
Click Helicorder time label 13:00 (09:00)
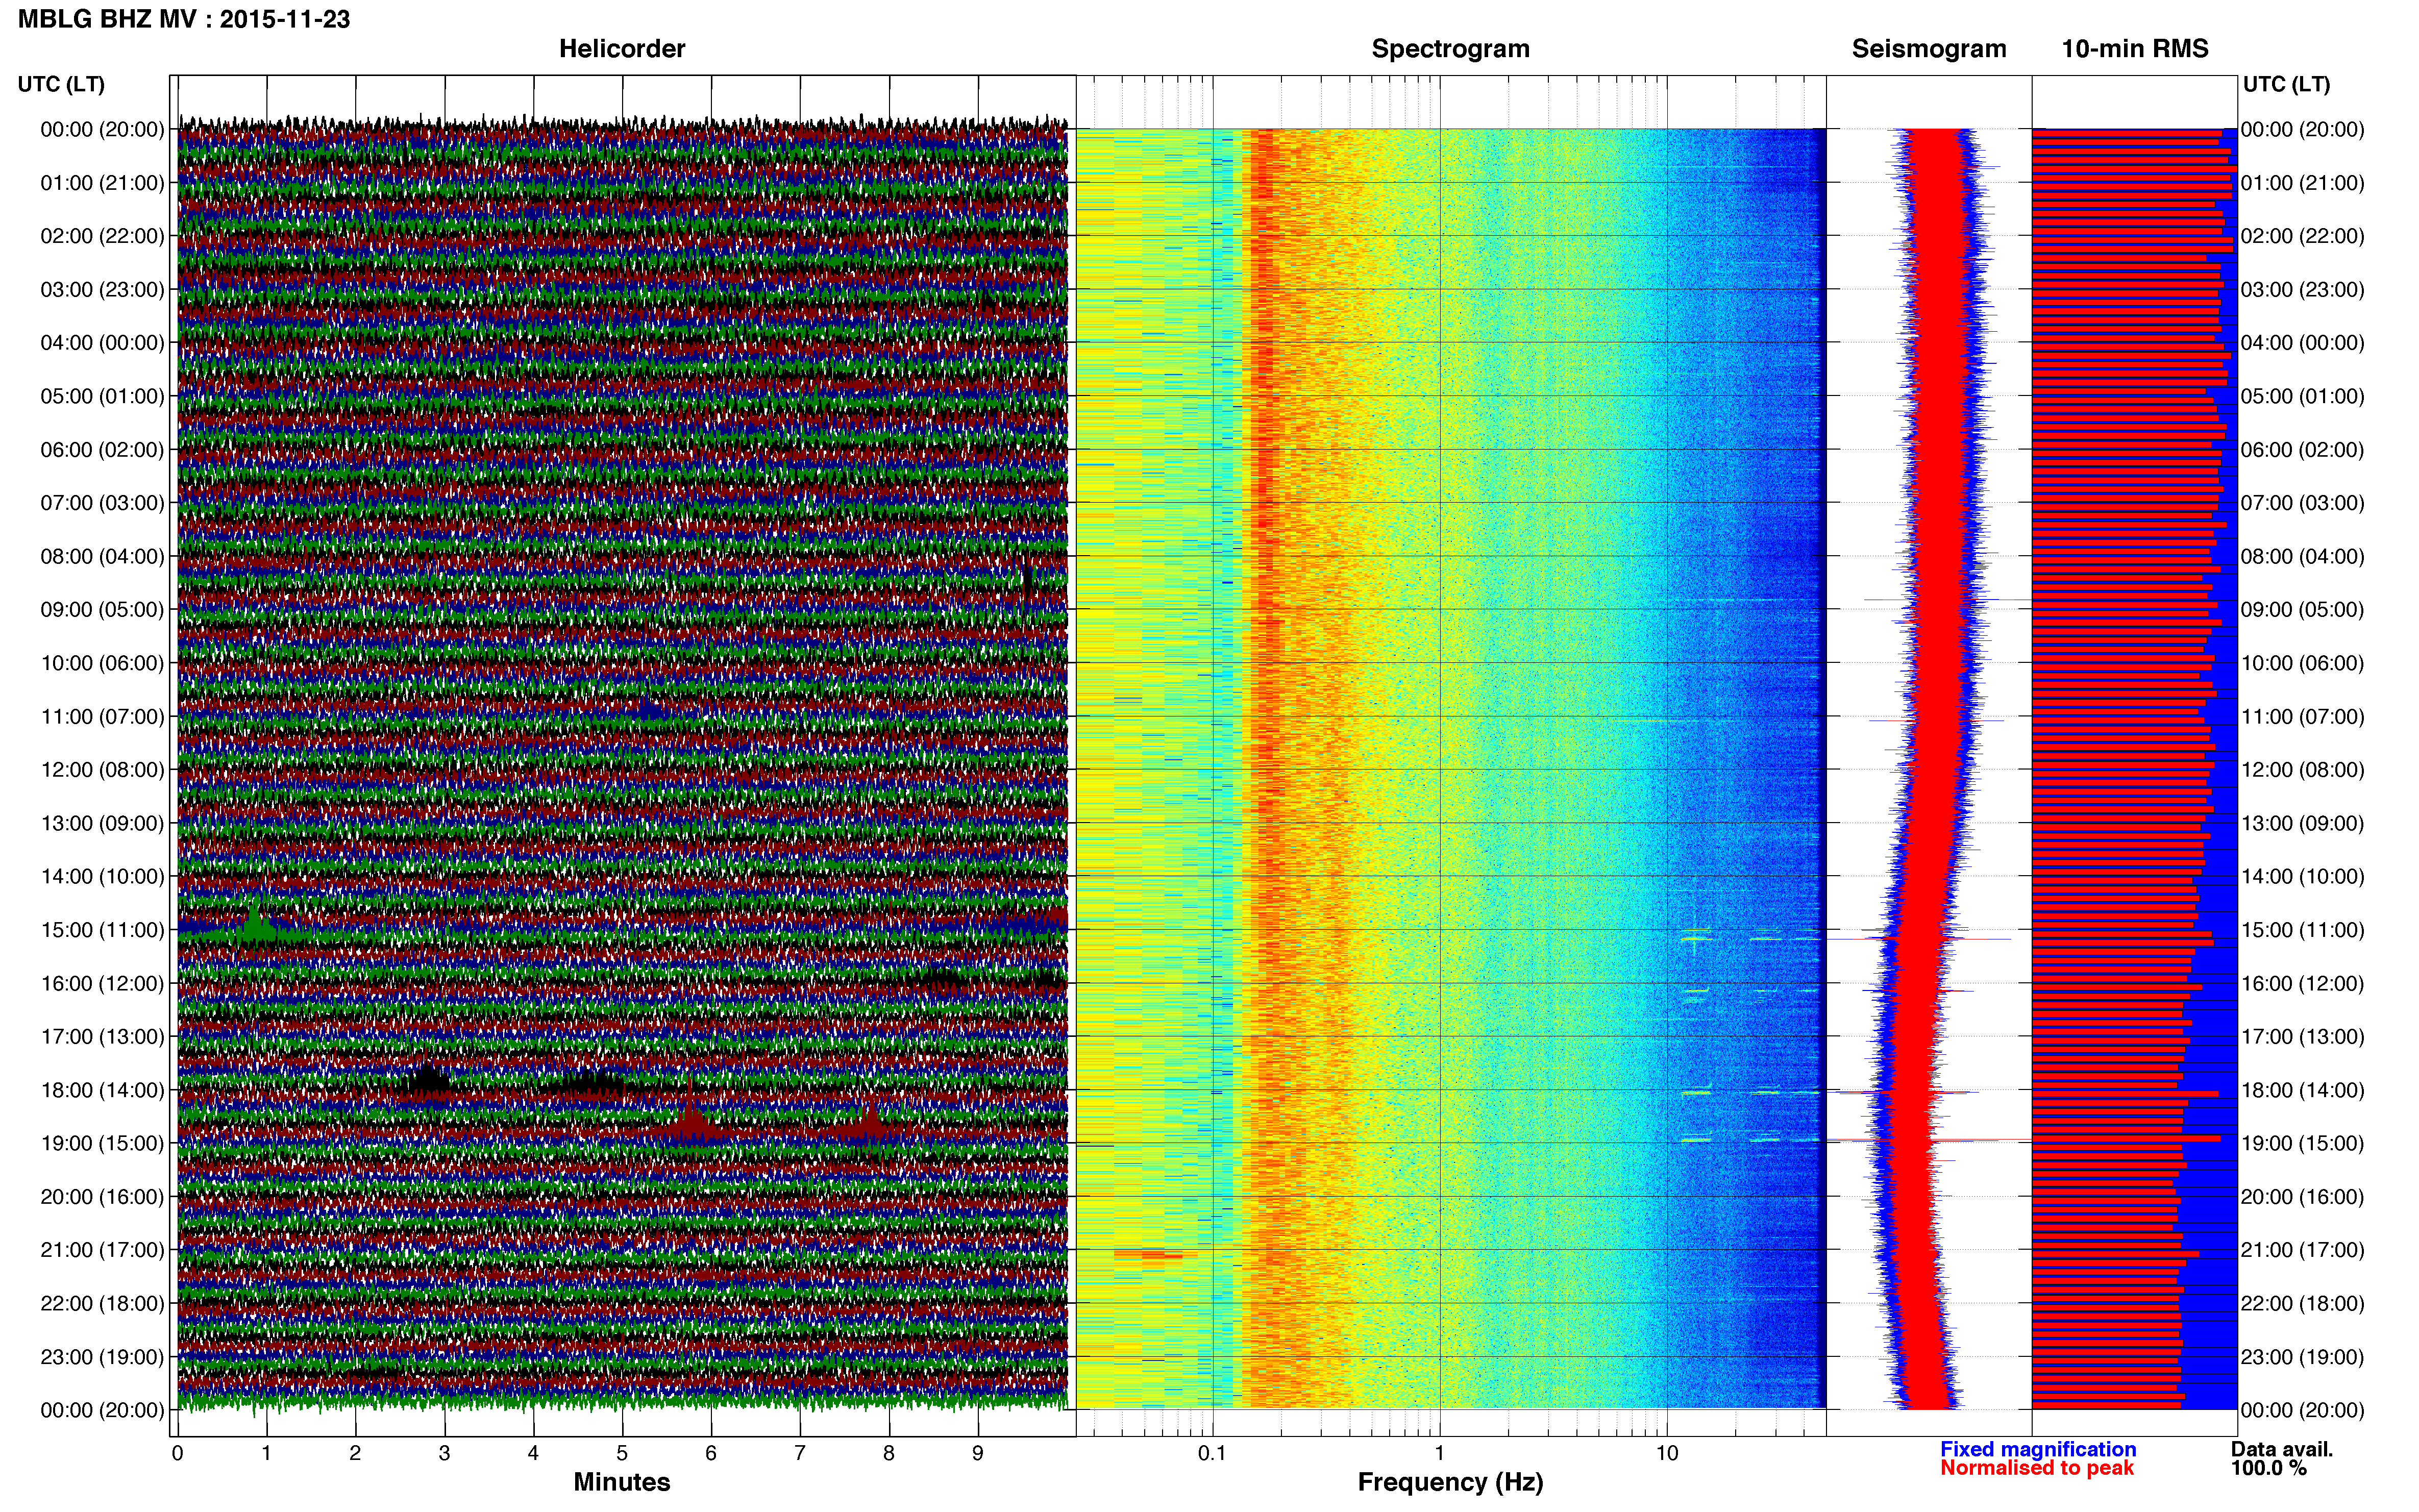(x=102, y=823)
